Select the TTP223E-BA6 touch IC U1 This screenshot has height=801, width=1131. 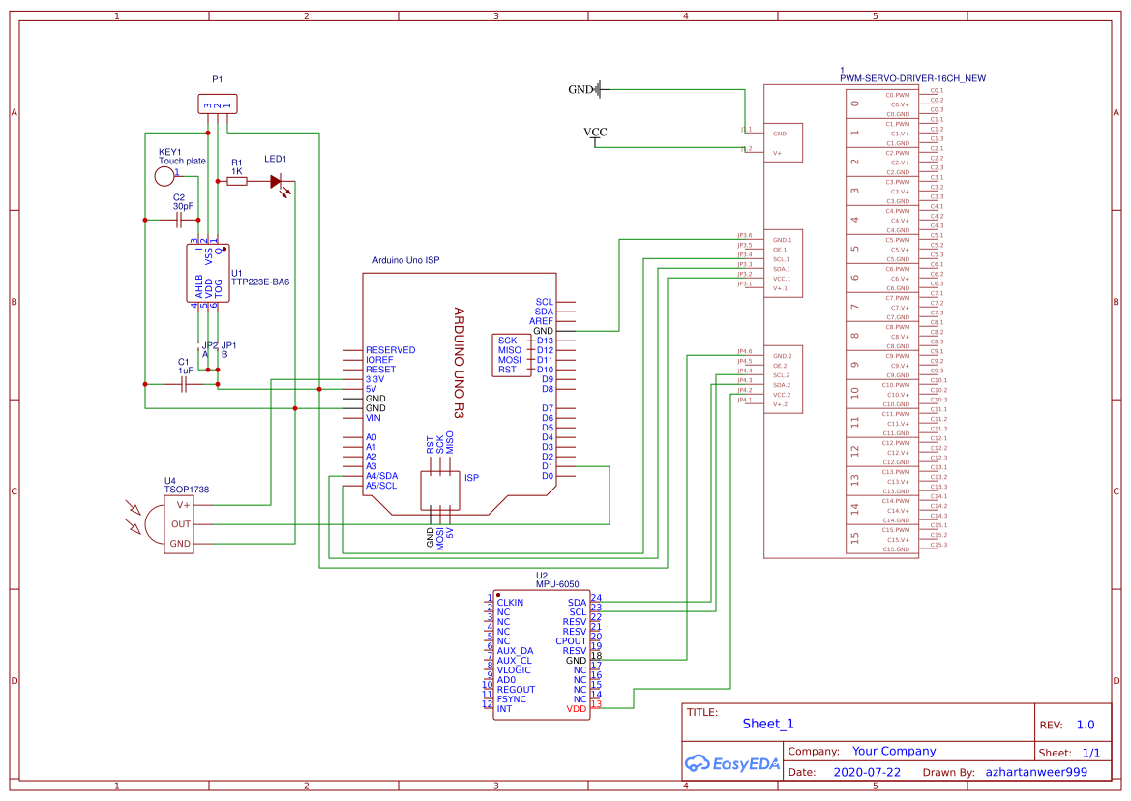tap(208, 274)
